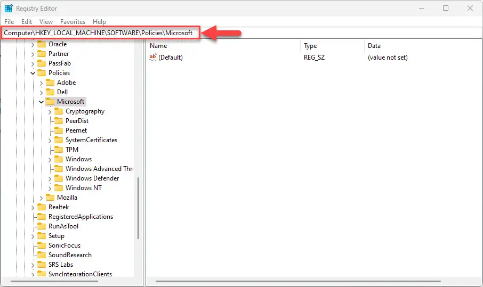
Task: Click the tree pane horizontal scrollbar
Action: 54,281
